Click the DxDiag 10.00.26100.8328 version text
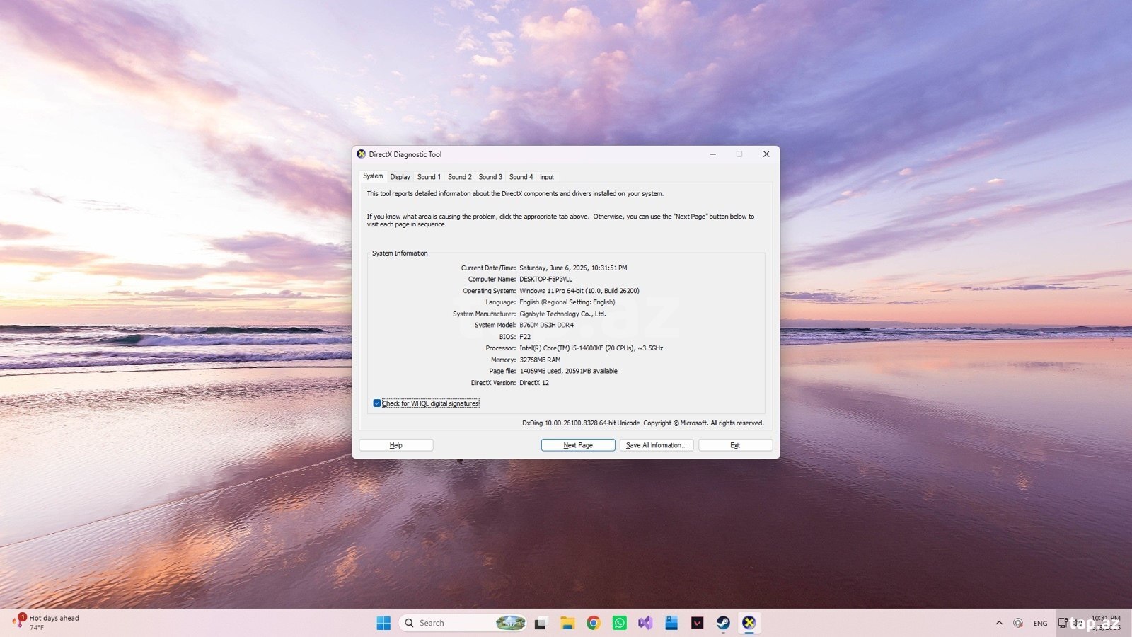Screen dimensions: 1132x637 click(x=581, y=423)
